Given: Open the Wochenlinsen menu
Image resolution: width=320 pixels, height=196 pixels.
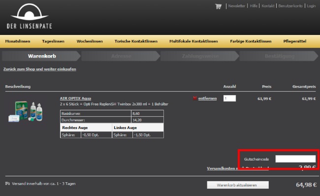Looking at the screenshot, I should pyautogui.click(x=90, y=41).
